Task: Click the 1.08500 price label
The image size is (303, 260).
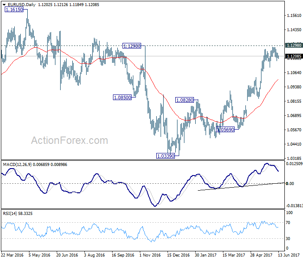Action: (x=122, y=97)
